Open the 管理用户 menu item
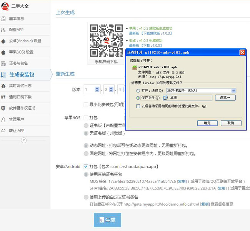The image size is (250, 231). [25, 119]
